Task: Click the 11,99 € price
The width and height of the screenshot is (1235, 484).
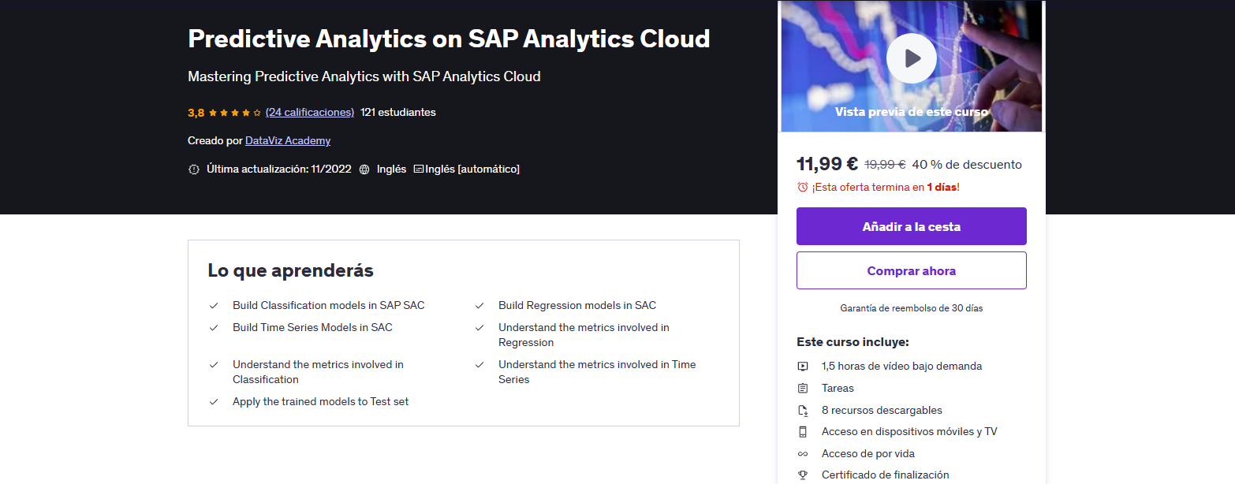Action: (827, 164)
